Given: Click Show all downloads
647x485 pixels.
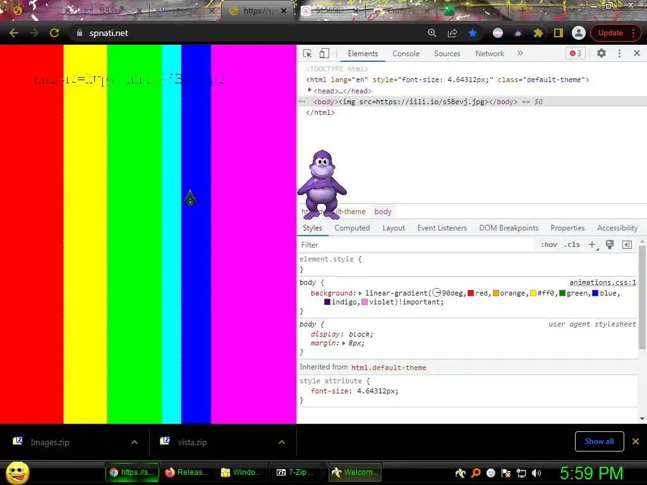Looking at the screenshot, I should click(599, 441).
